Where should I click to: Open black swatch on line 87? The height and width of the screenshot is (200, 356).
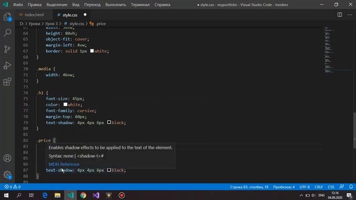click(109, 170)
